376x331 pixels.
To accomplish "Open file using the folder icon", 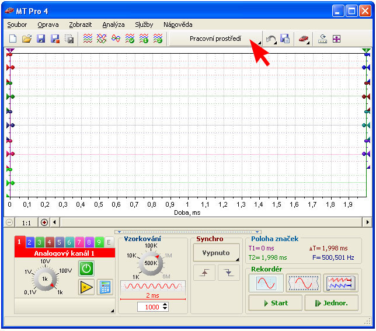I will pos(27,39).
